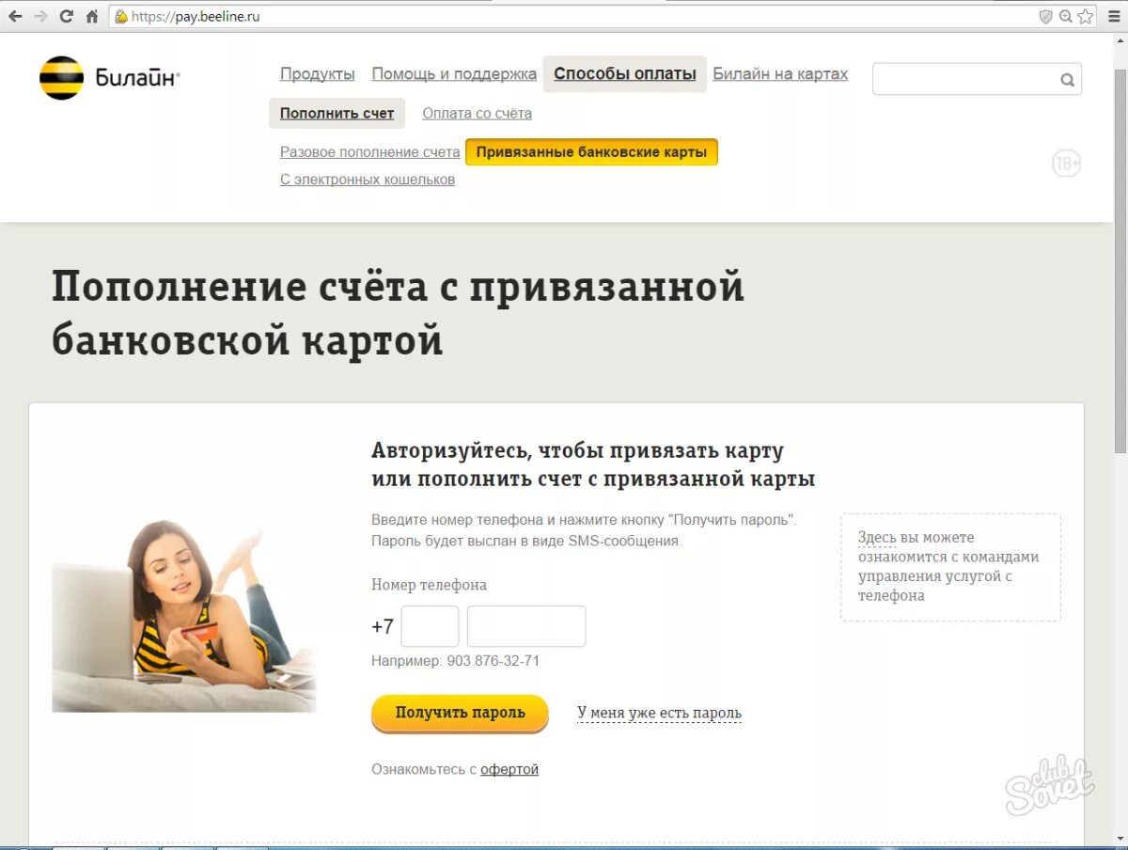Click the zoom magnifier icon in address bar
1128x850 pixels.
pyautogui.click(x=1066, y=16)
